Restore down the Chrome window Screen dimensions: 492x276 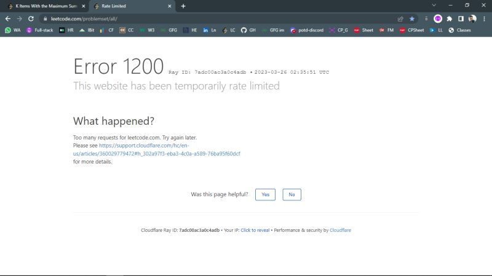tap(467, 6)
